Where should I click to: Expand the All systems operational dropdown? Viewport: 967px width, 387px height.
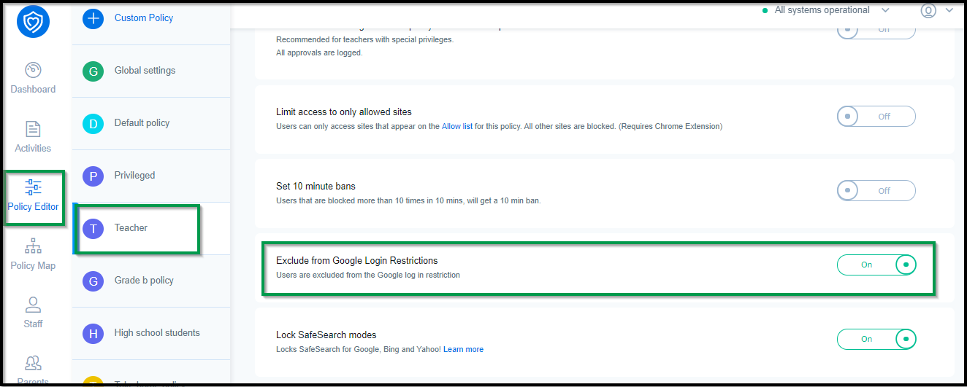pyautogui.click(x=885, y=10)
